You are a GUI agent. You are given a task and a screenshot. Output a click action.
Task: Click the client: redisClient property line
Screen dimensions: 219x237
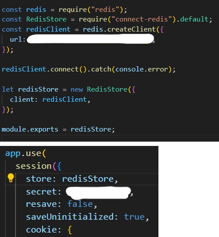pos(50,100)
